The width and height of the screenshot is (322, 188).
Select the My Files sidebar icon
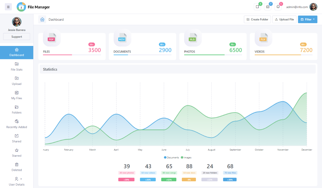click(x=16, y=95)
